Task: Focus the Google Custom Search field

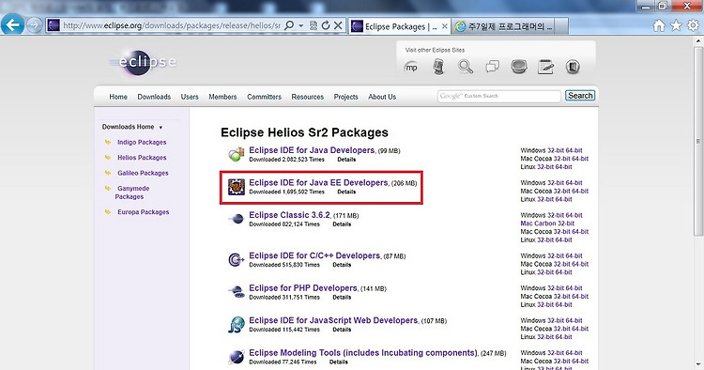Action: tap(499, 96)
